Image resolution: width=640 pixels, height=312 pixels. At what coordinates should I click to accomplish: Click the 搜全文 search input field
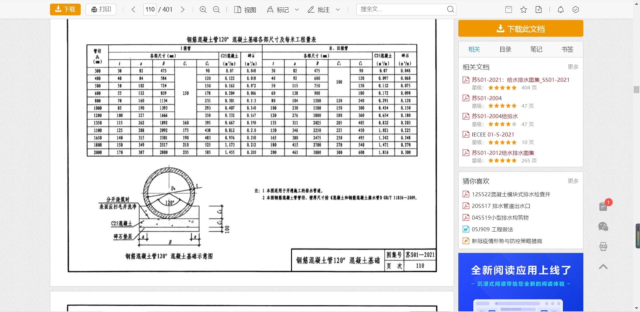[402, 9]
